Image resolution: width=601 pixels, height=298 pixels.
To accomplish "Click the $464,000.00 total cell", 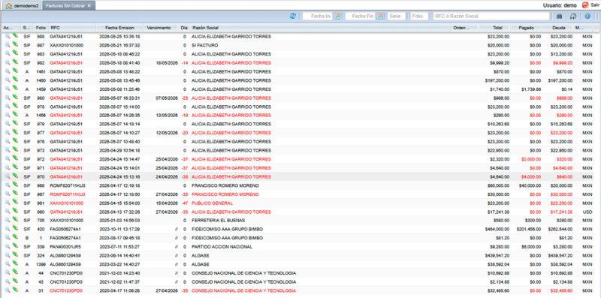I will click(x=497, y=230).
